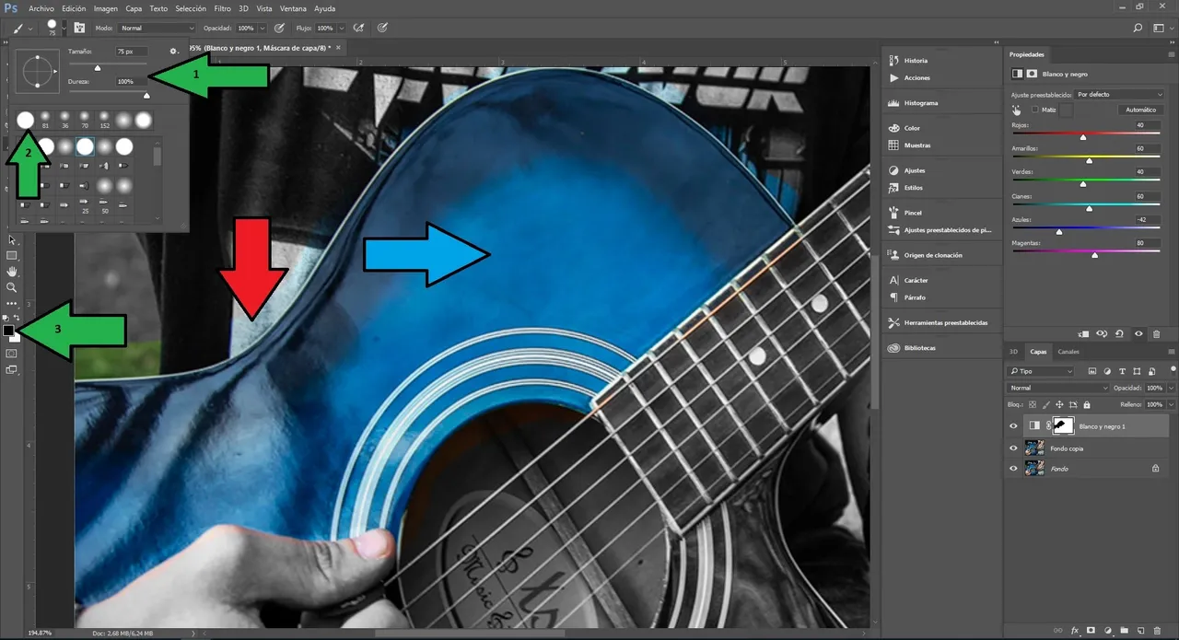Open the Origen de clonación panel

pyautogui.click(x=926, y=255)
